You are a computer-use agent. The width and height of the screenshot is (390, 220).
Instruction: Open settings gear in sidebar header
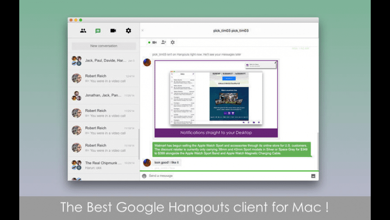128,31
